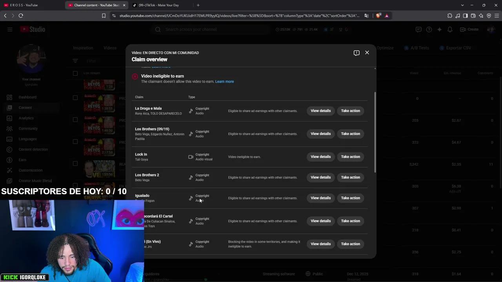Click the Lock In audio visual camera icon
This screenshot has width=502, height=282.
(191, 157)
